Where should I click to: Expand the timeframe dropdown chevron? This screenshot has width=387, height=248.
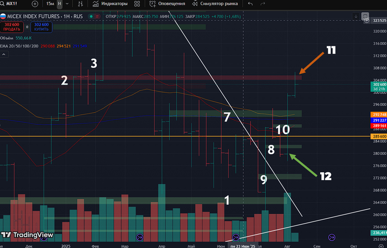point(68,3)
